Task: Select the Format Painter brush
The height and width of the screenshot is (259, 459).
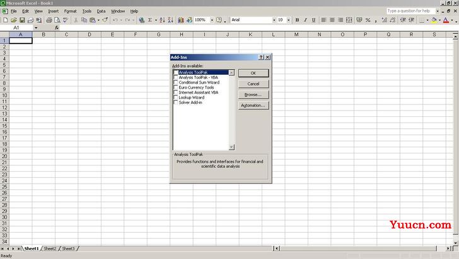Action: [105, 20]
